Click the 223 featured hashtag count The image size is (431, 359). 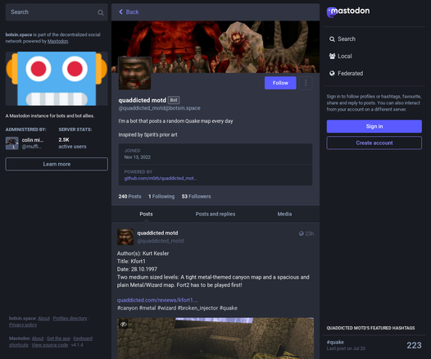coord(414,345)
